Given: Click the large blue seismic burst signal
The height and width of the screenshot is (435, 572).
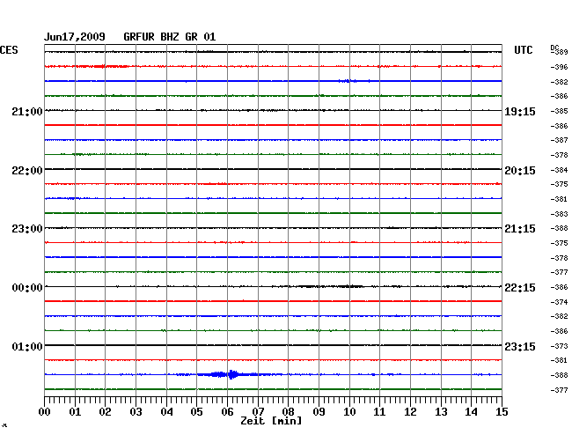Looking at the screenshot, I should [230, 374].
